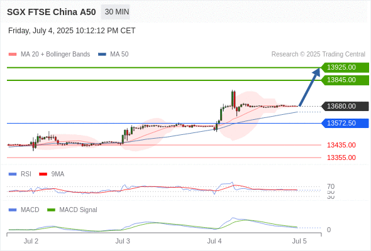The image size is (371, 251).
Task: Click the 13435.00 red support value
Action: coord(341,145)
